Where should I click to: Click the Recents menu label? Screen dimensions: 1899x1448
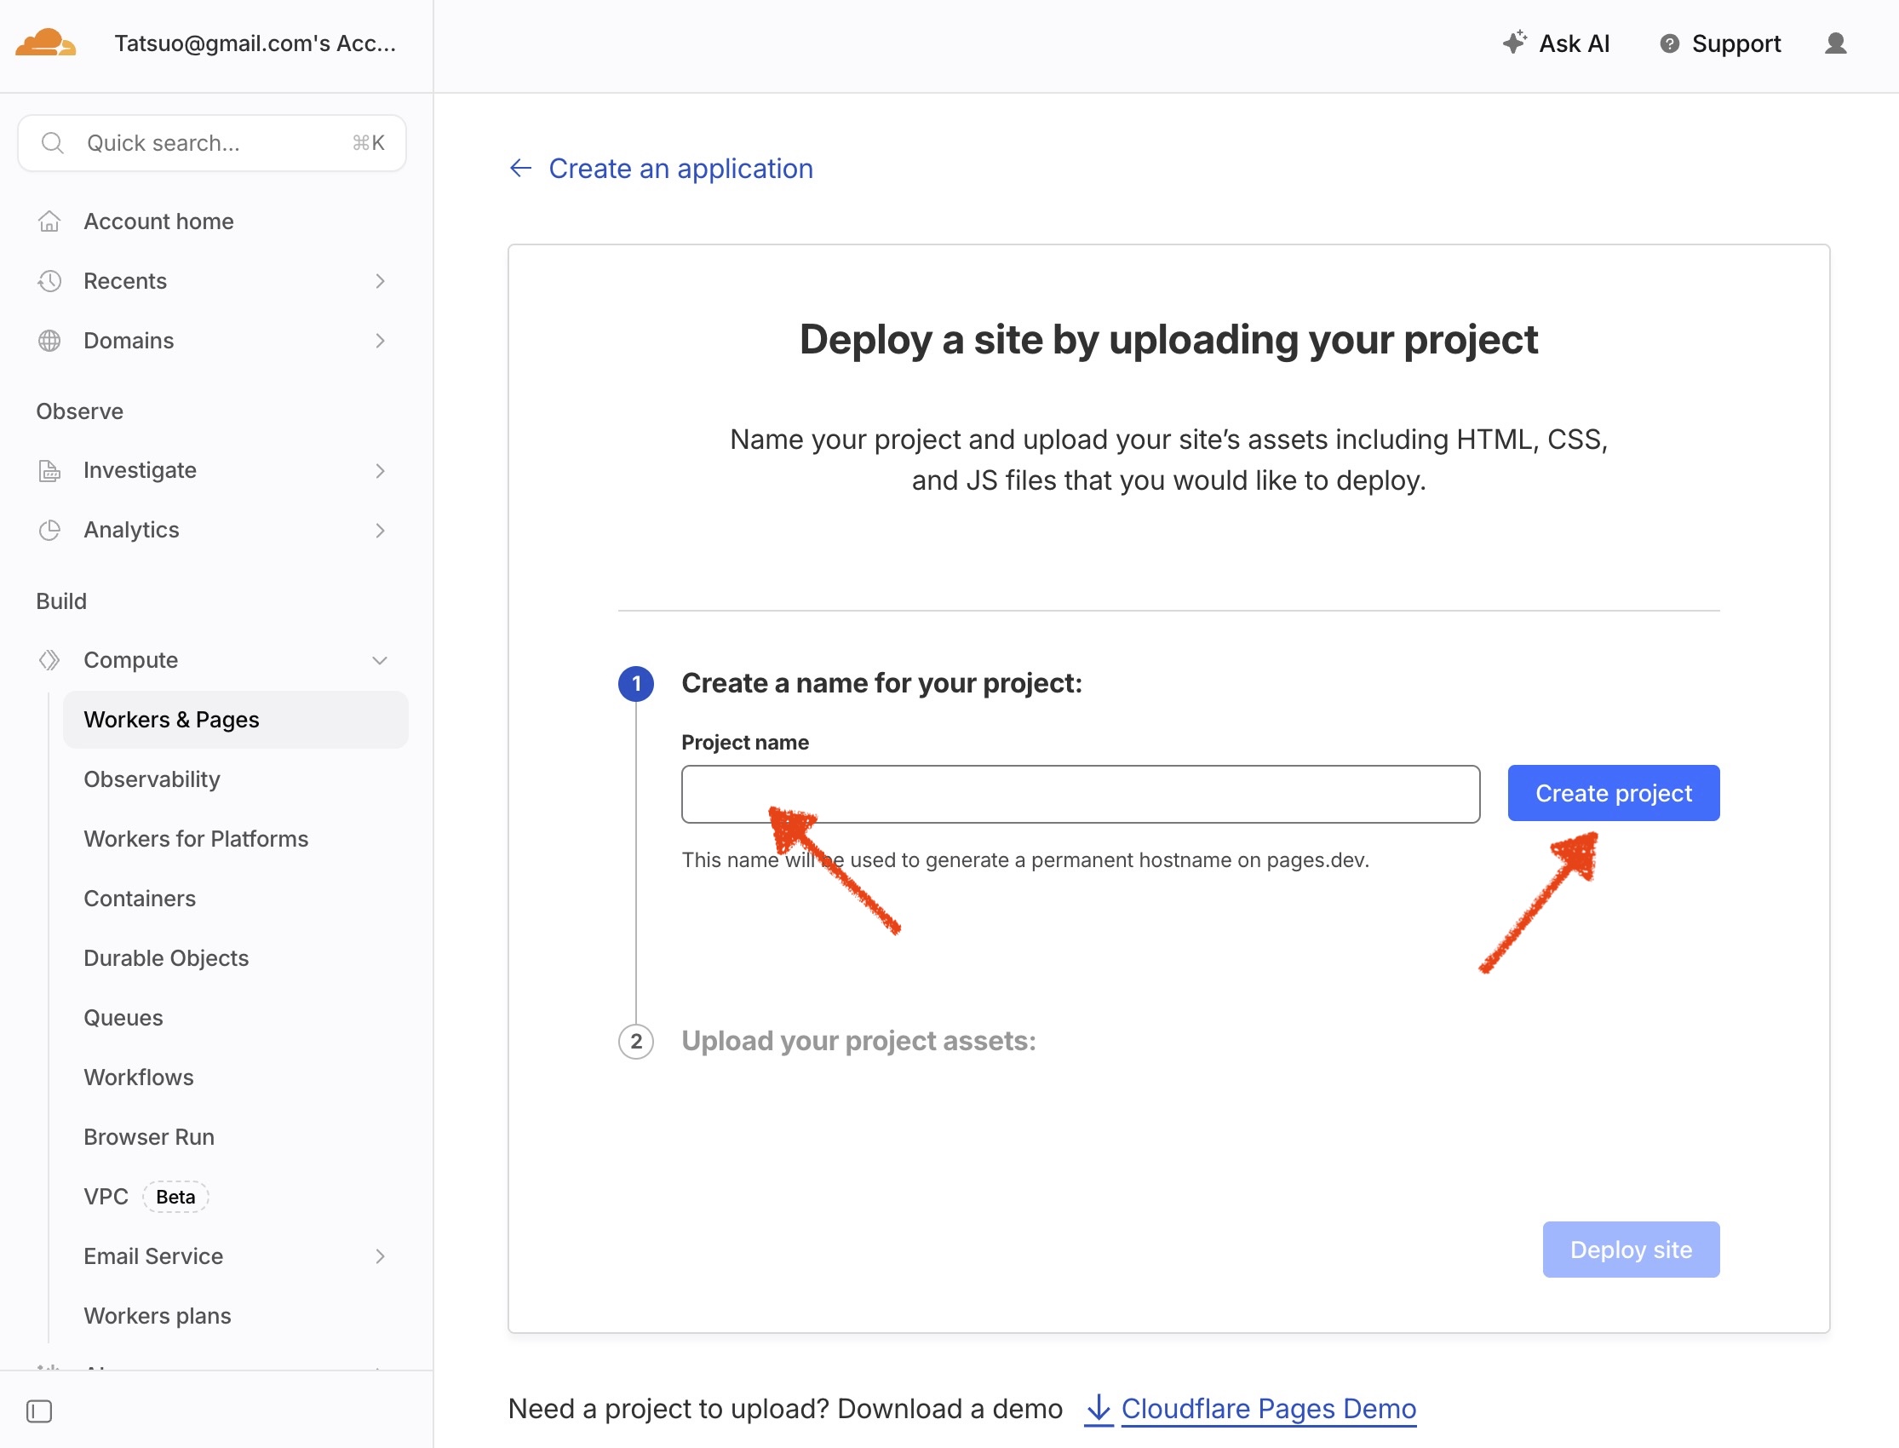[x=125, y=281]
